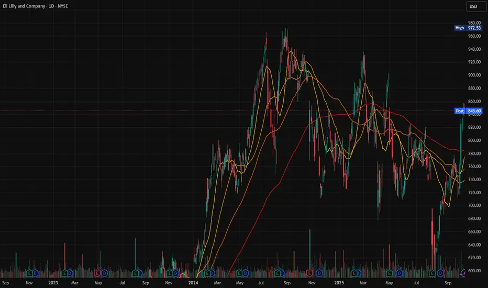Open the August 2023 earnings marker
This screenshot has width=488, height=288.
coord(136,273)
